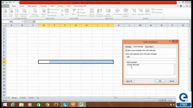Screen dimensions: 193x108
Task: Switch to the Insert ribbon tab
Action: coord(22,6)
